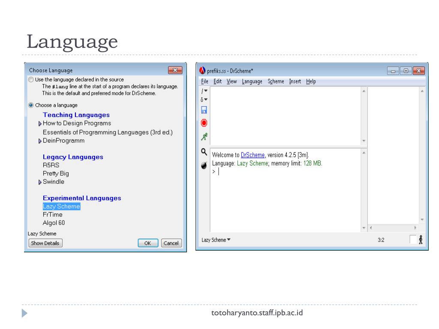Select the 'Choose a language' radio button
This screenshot has height=329, width=439.
click(31, 105)
